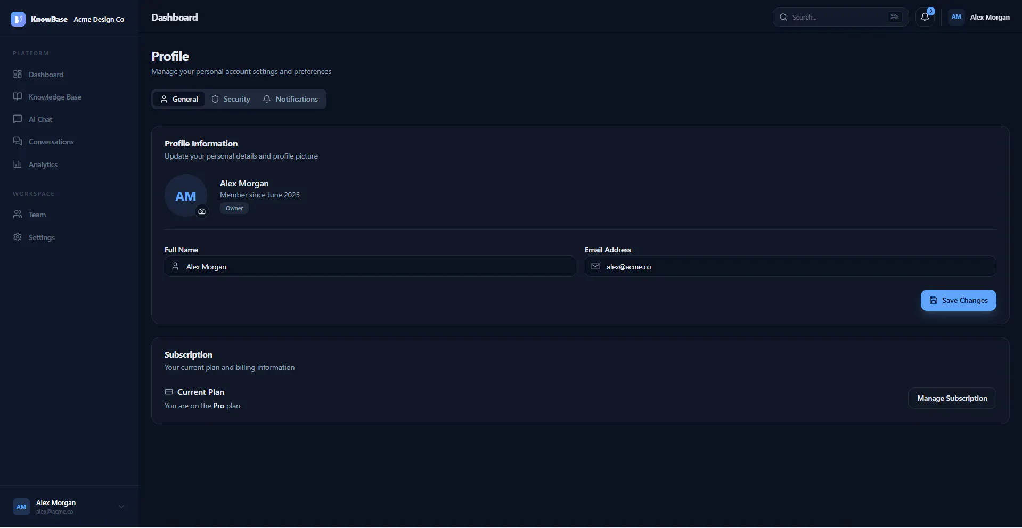Image resolution: width=1022 pixels, height=528 pixels.
Task: Click the Settings gear icon
Action: pos(18,237)
